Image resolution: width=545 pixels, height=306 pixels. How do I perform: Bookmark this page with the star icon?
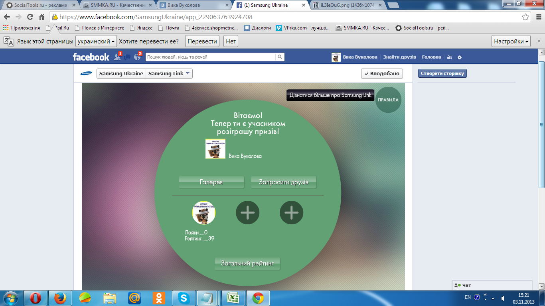[x=526, y=17]
